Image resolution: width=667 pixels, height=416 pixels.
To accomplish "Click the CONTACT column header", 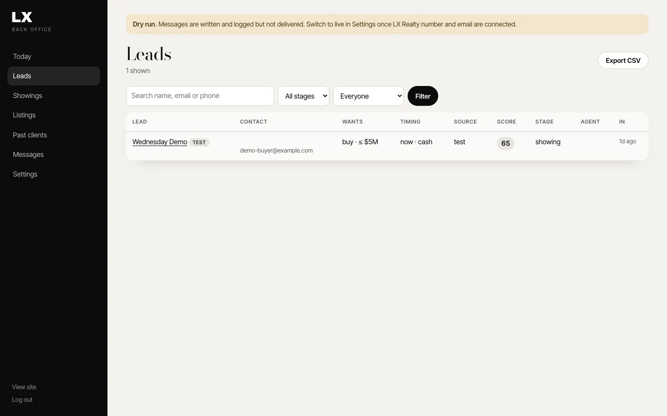I will [253, 122].
